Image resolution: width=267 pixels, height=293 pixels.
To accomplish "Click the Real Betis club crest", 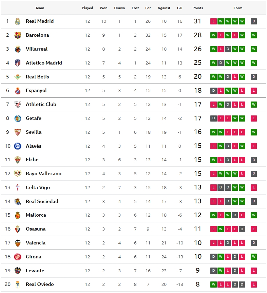I will tap(18, 77).
